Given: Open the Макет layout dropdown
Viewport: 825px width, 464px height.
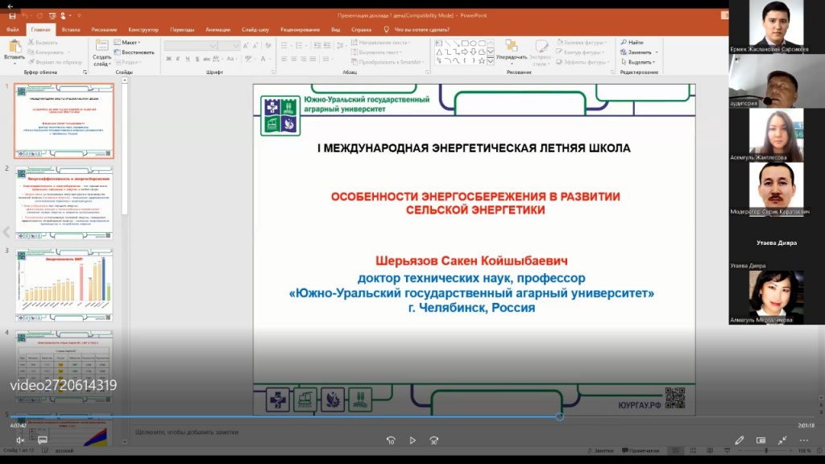Looking at the screenshot, I should click(x=127, y=42).
